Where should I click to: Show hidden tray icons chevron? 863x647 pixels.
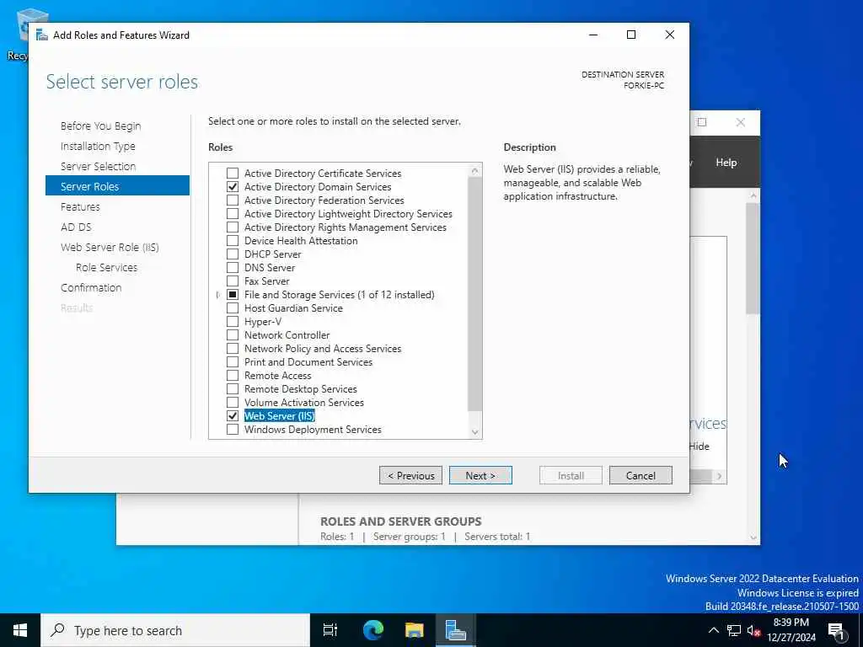pos(713,630)
